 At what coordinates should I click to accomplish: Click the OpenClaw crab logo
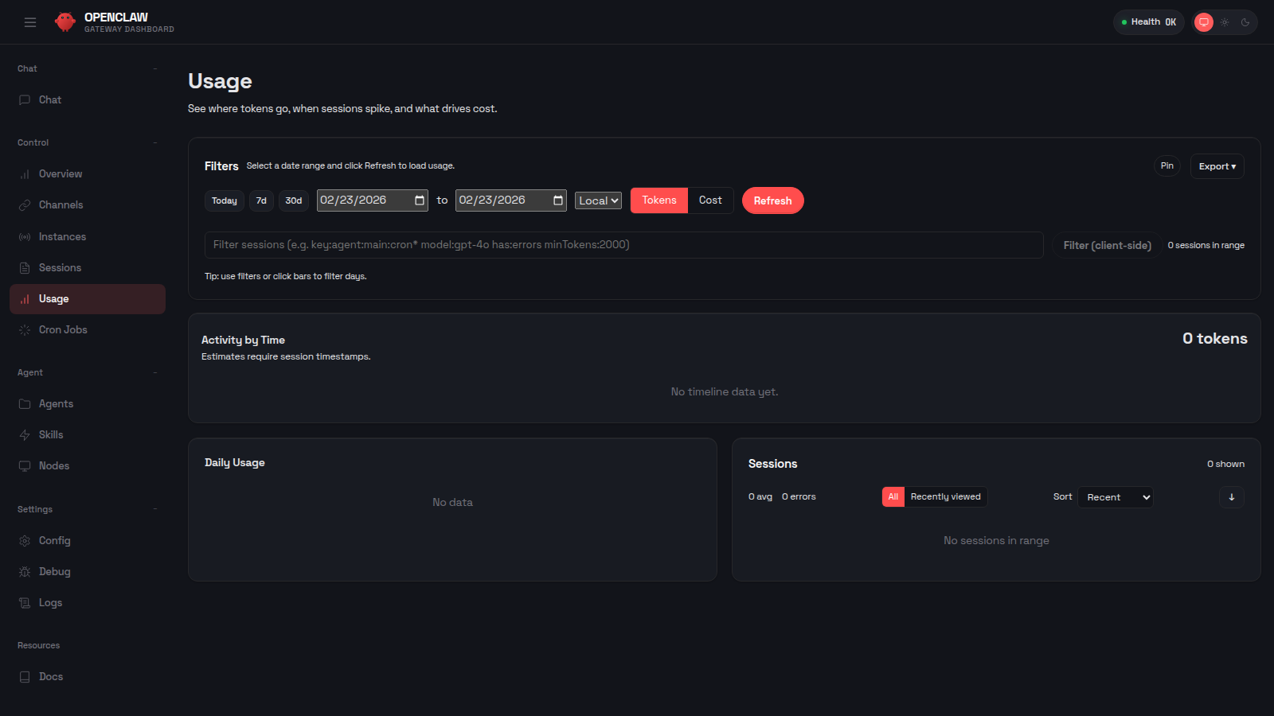(64, 21)
